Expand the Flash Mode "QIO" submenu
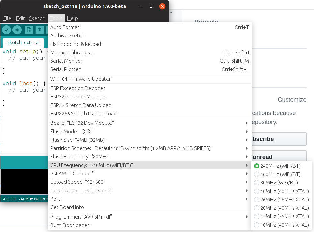The height and width of the screenshot is (232, 314). coord(150,132)
